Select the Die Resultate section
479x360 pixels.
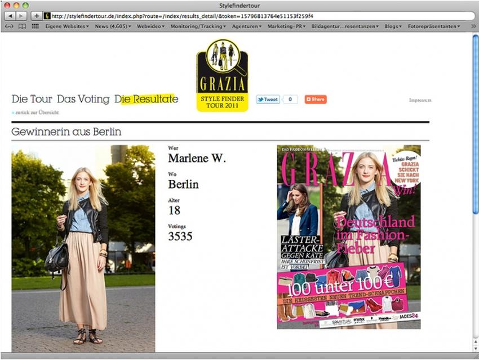tap(147, 99)
